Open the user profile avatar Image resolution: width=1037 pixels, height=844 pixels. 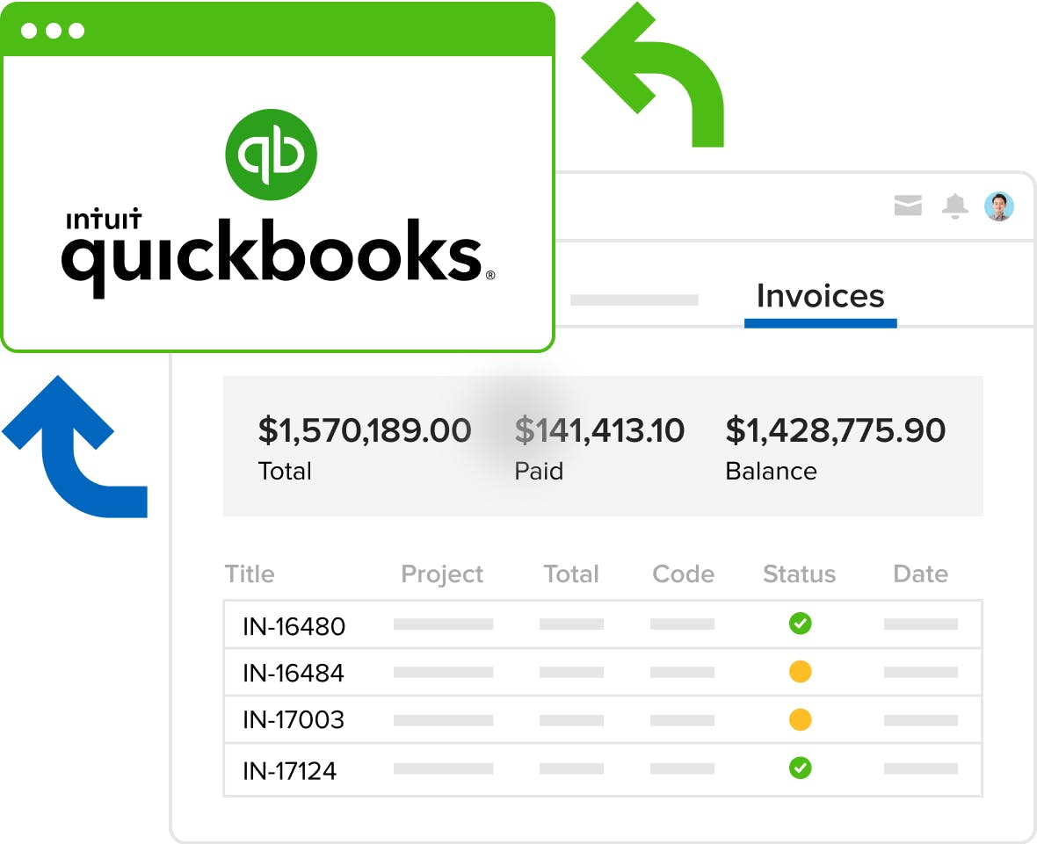pos(998,206)
